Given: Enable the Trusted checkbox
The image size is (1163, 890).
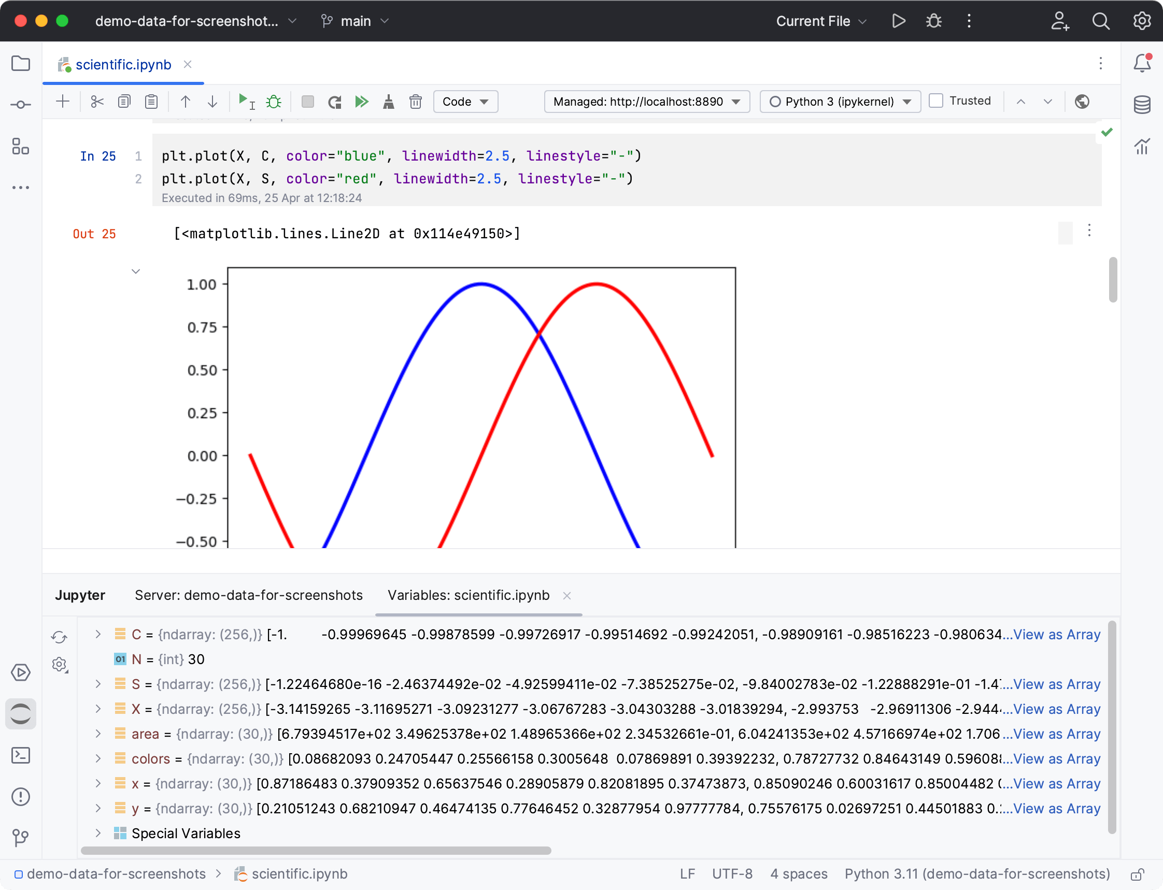Looking at the screenshot, I should (x=937, y=101).
